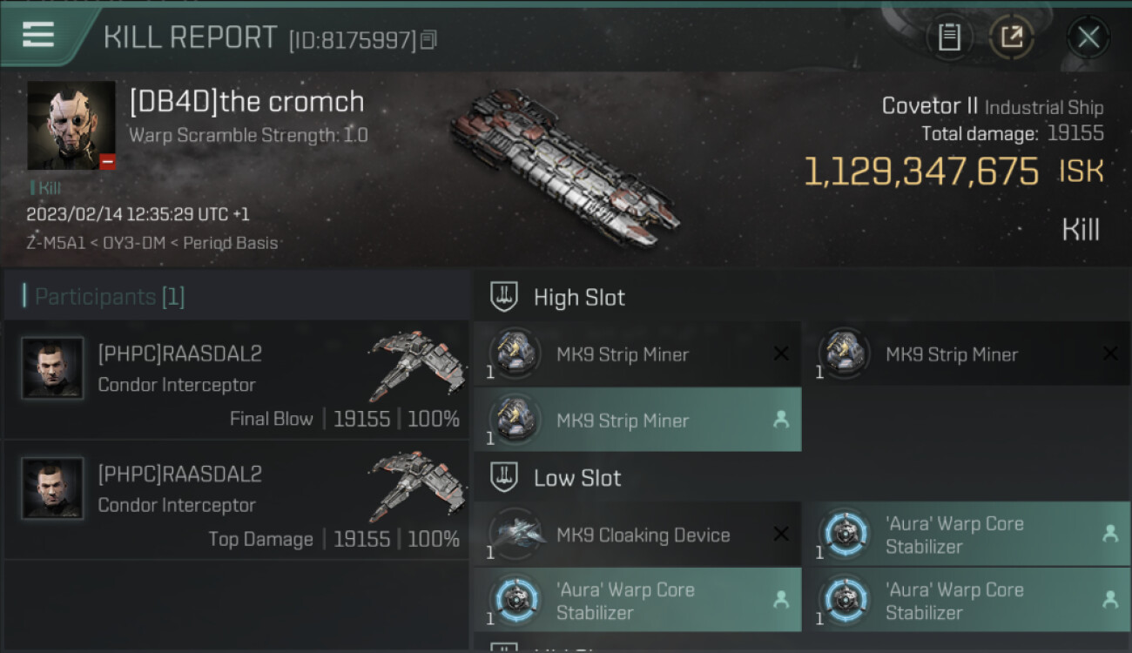Click the cromch pilot portrait
This screenshot has width=1132, height=653.
pyautogui.click(x=71, y=125)
